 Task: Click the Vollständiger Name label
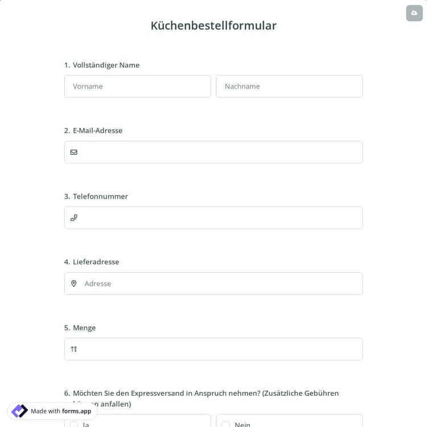point(106,65)
